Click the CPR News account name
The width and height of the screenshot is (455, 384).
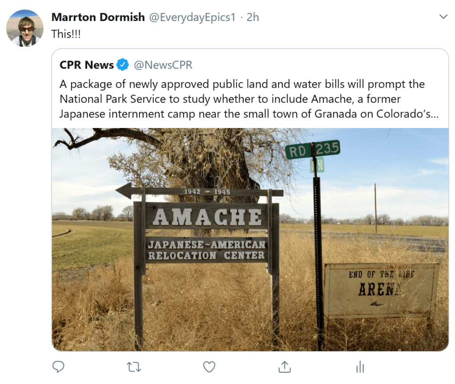click(x=87, y=65)
